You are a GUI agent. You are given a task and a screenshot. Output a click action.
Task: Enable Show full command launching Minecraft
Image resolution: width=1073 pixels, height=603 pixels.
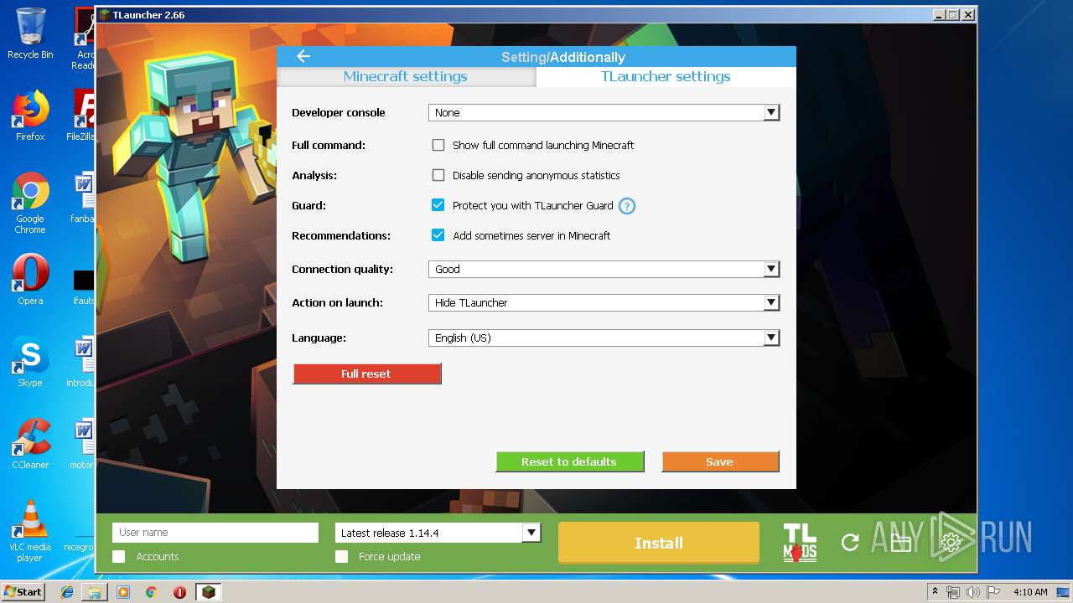pyautogui.click(x=438, y=145)
